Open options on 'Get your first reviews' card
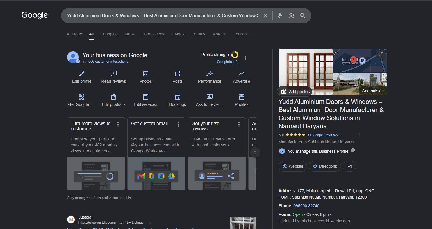Screen dimensions: 432x229 coord(239,124)
